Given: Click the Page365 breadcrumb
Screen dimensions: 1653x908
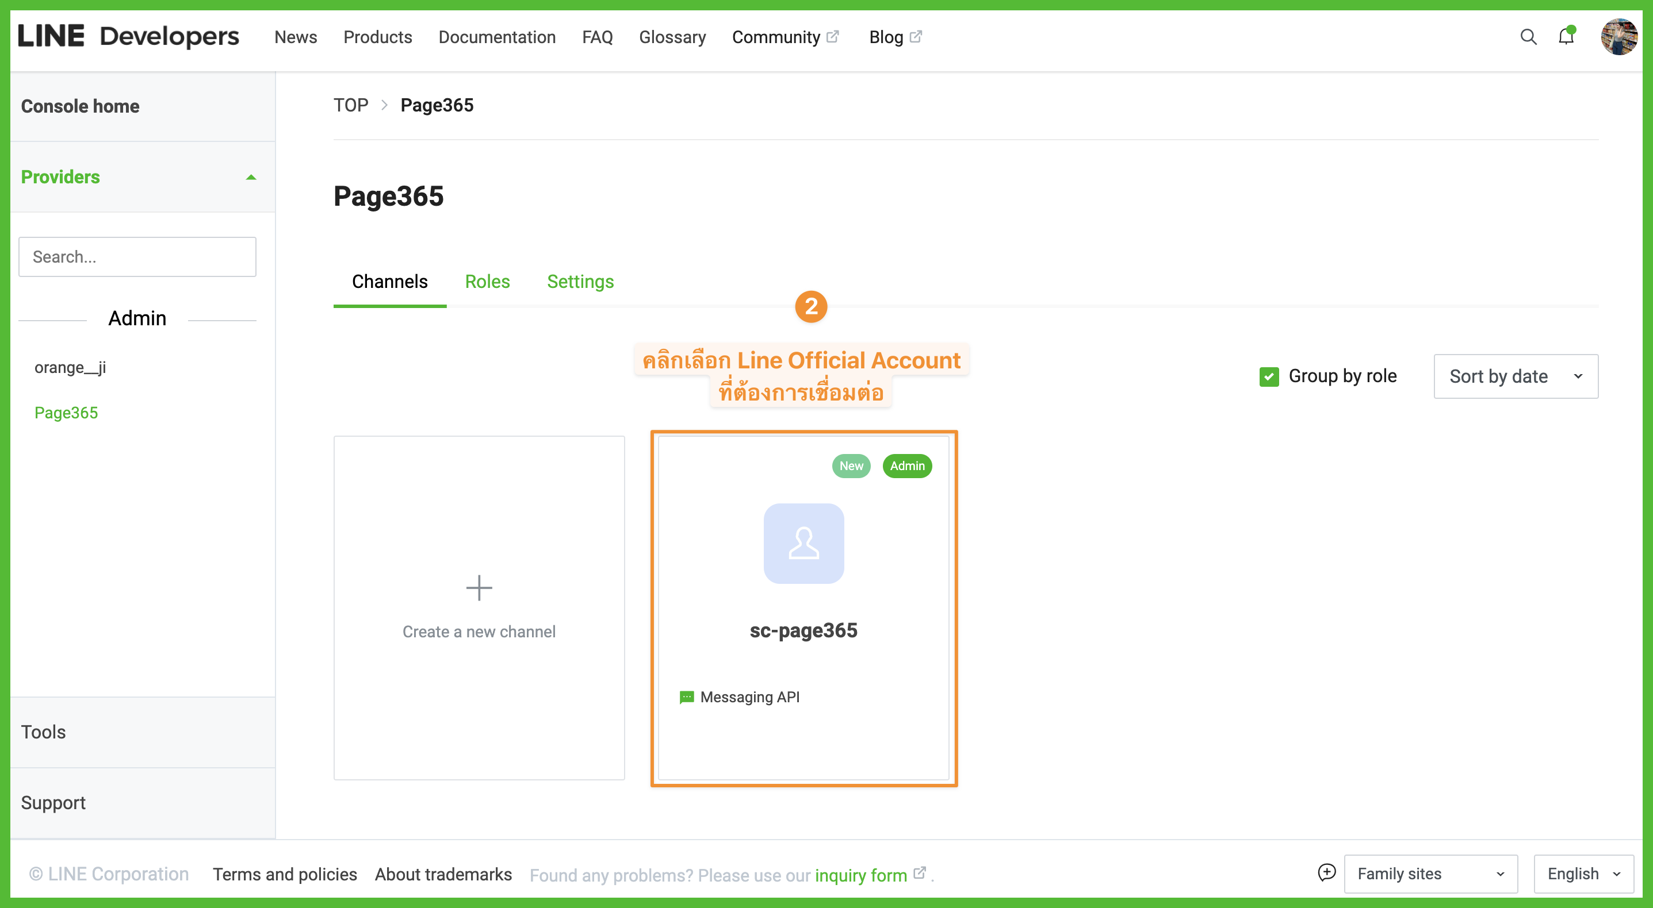Looking at the screenshot, I should click(437, 105).
